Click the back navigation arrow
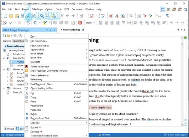189x138 pixels. [x=67, y=16]
